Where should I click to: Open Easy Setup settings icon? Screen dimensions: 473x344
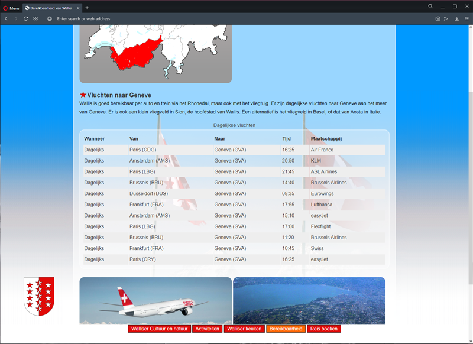tap(466, 19)
